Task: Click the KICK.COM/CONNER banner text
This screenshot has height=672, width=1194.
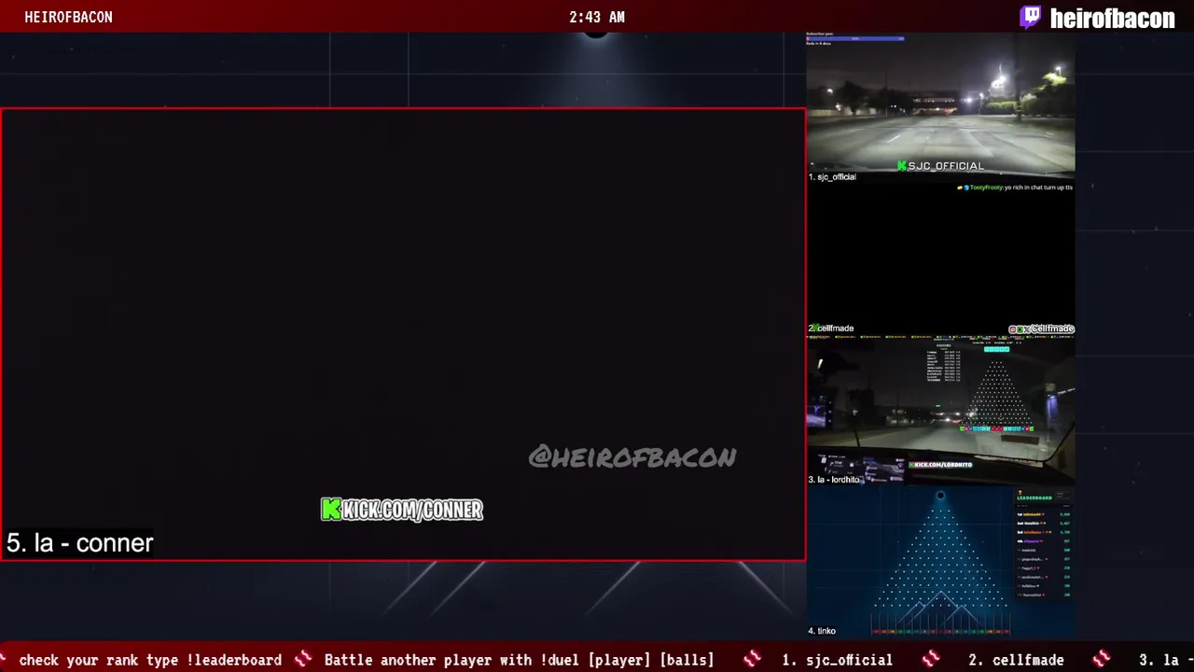Action: 412,510
